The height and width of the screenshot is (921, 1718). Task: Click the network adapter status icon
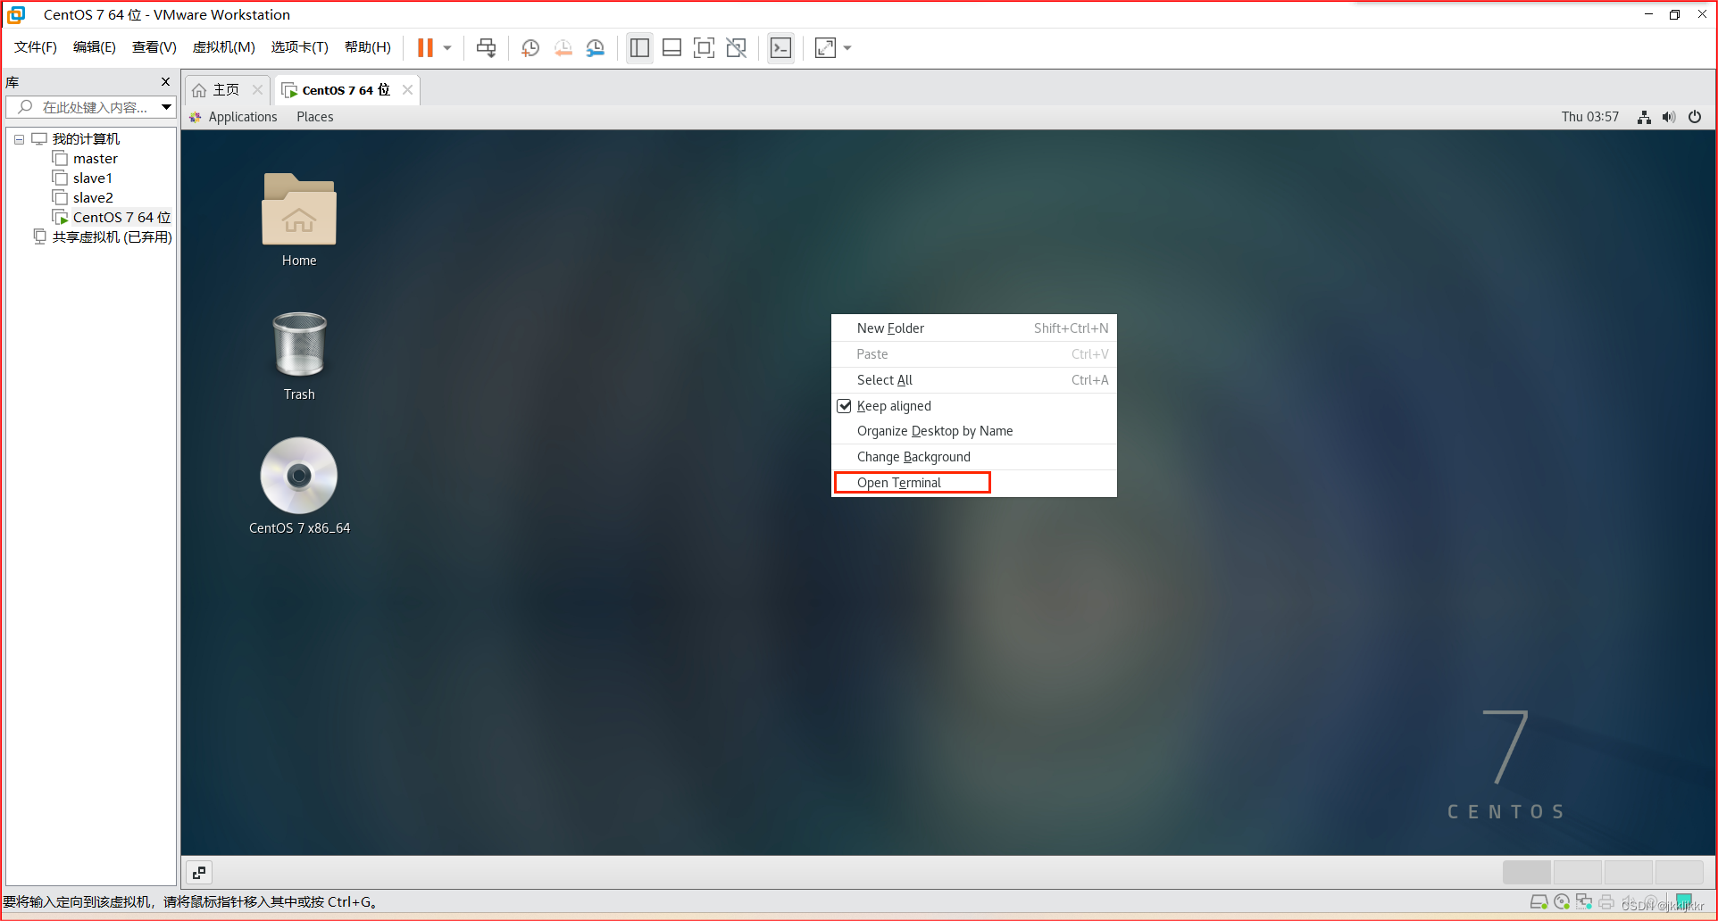coord(1584,902)
